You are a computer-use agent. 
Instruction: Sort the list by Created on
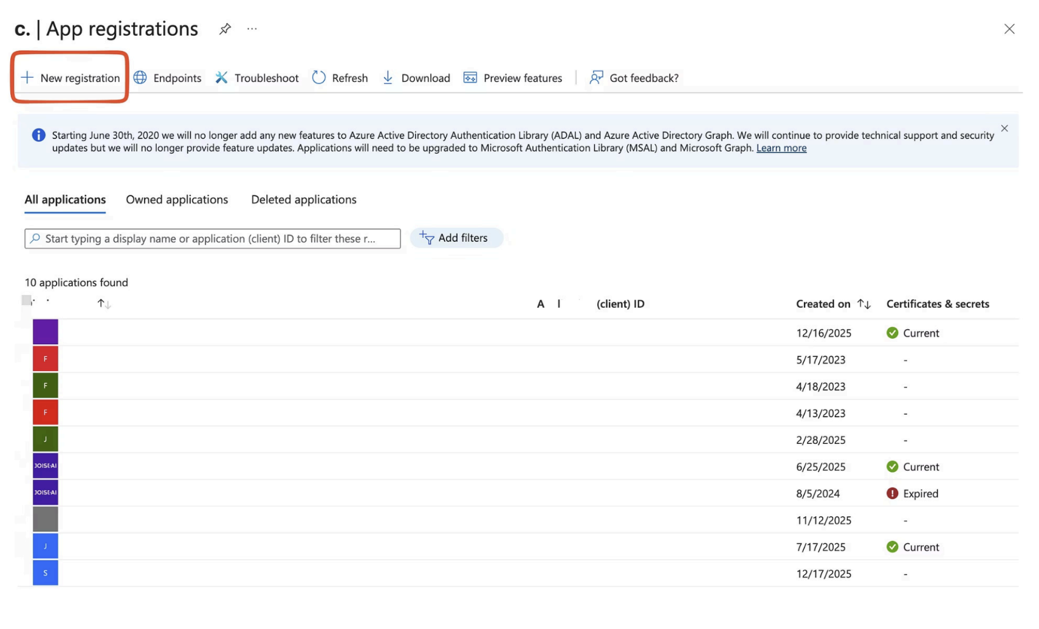tap(834, 304)
